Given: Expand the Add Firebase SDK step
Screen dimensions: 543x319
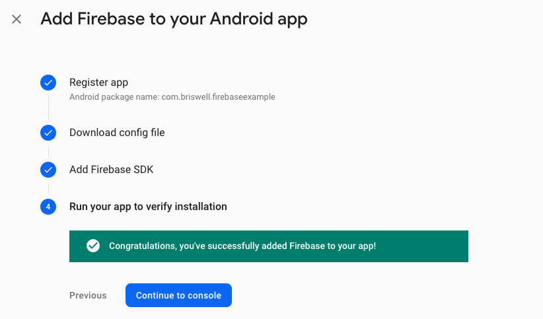Looking at the screenshot, I should click(111, 169).
